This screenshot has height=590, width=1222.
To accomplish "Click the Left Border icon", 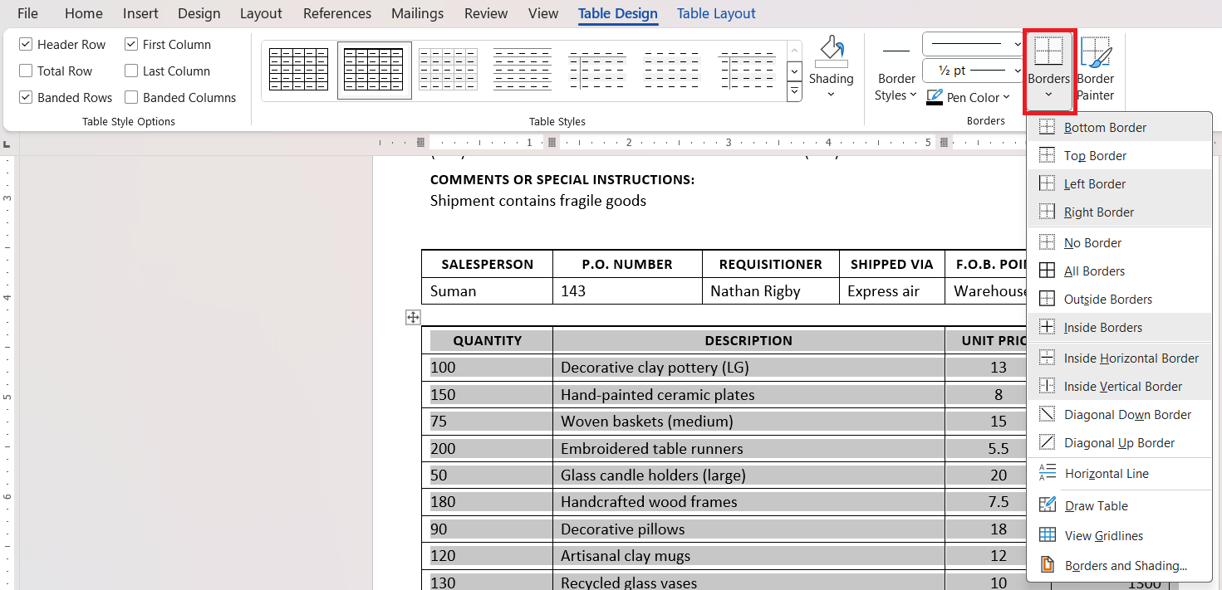I will (1048, 184).
